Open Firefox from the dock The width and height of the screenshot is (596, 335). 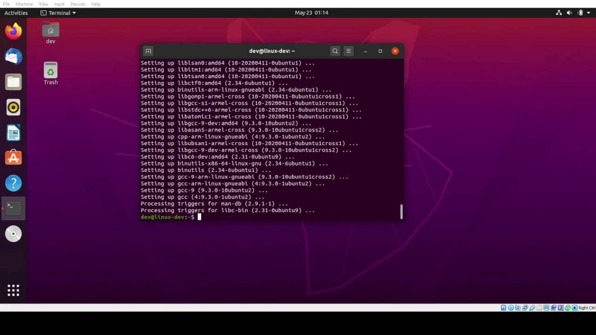coord(13,31)
